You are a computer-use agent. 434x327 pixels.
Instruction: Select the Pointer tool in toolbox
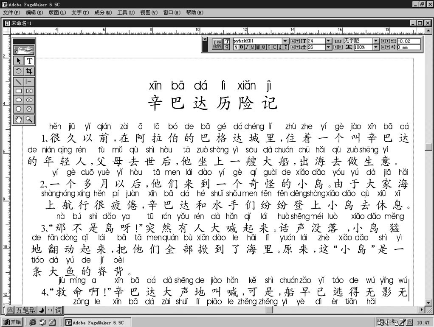point(19,61)
